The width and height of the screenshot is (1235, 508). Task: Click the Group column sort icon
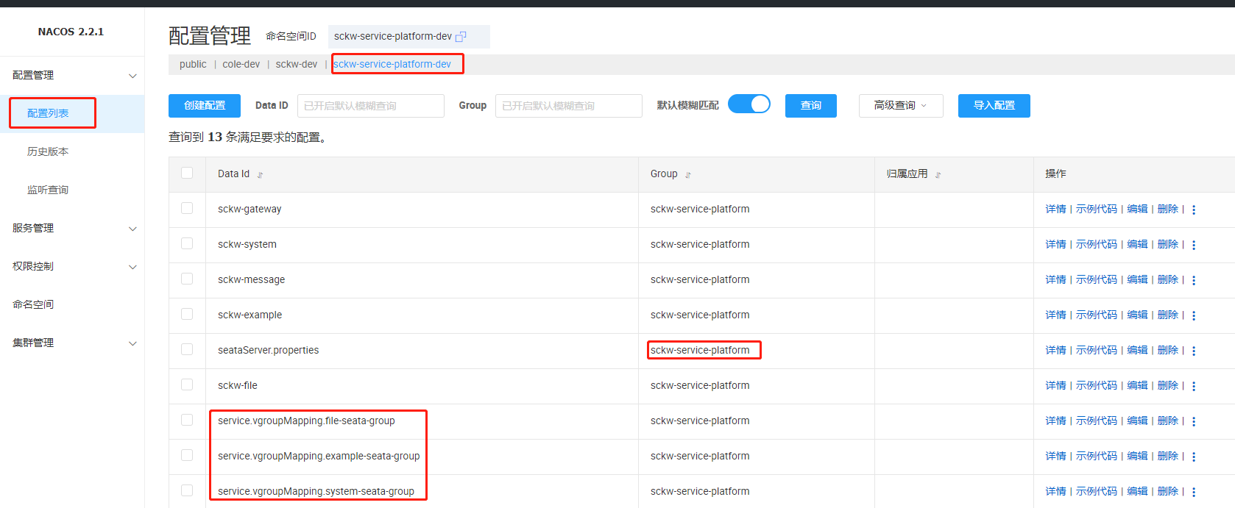point(688,175)
